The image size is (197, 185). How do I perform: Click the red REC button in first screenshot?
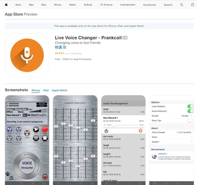[45, 129]
